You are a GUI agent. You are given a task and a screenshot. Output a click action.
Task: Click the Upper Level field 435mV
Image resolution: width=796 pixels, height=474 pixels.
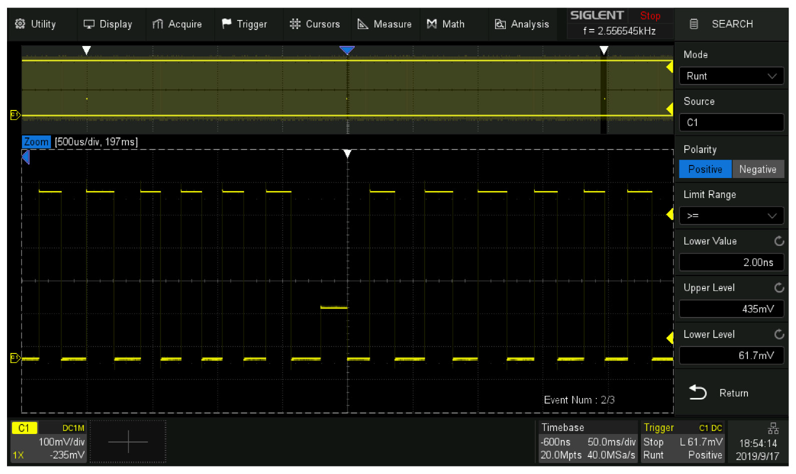731,308
